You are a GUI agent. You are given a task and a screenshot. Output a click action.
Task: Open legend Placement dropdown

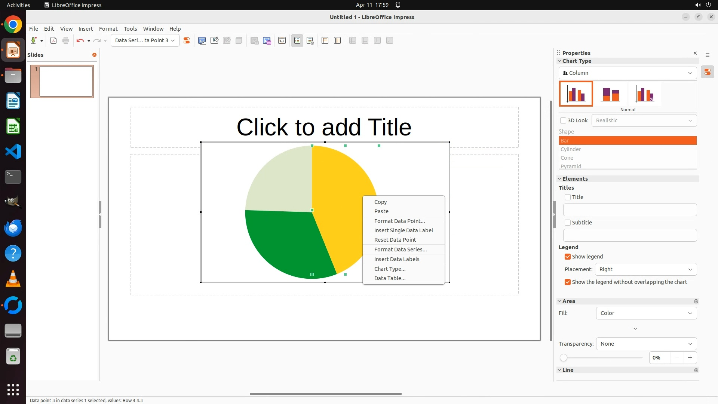(x=645, y=269)
